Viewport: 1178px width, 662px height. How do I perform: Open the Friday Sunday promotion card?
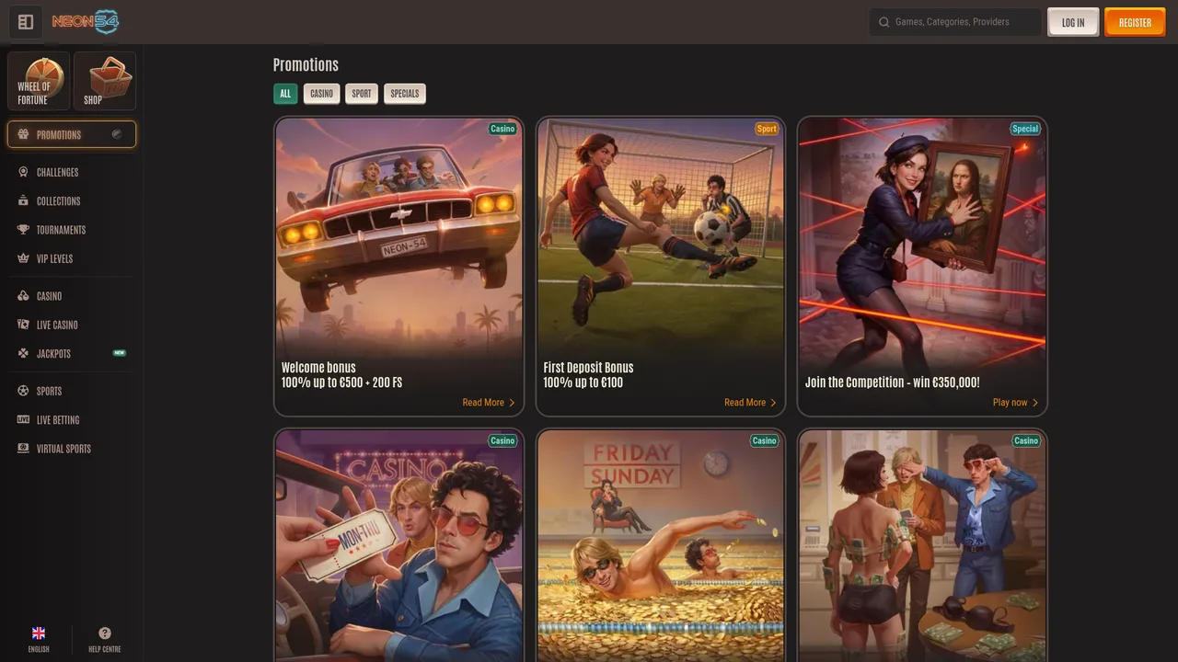click(661, 546)
